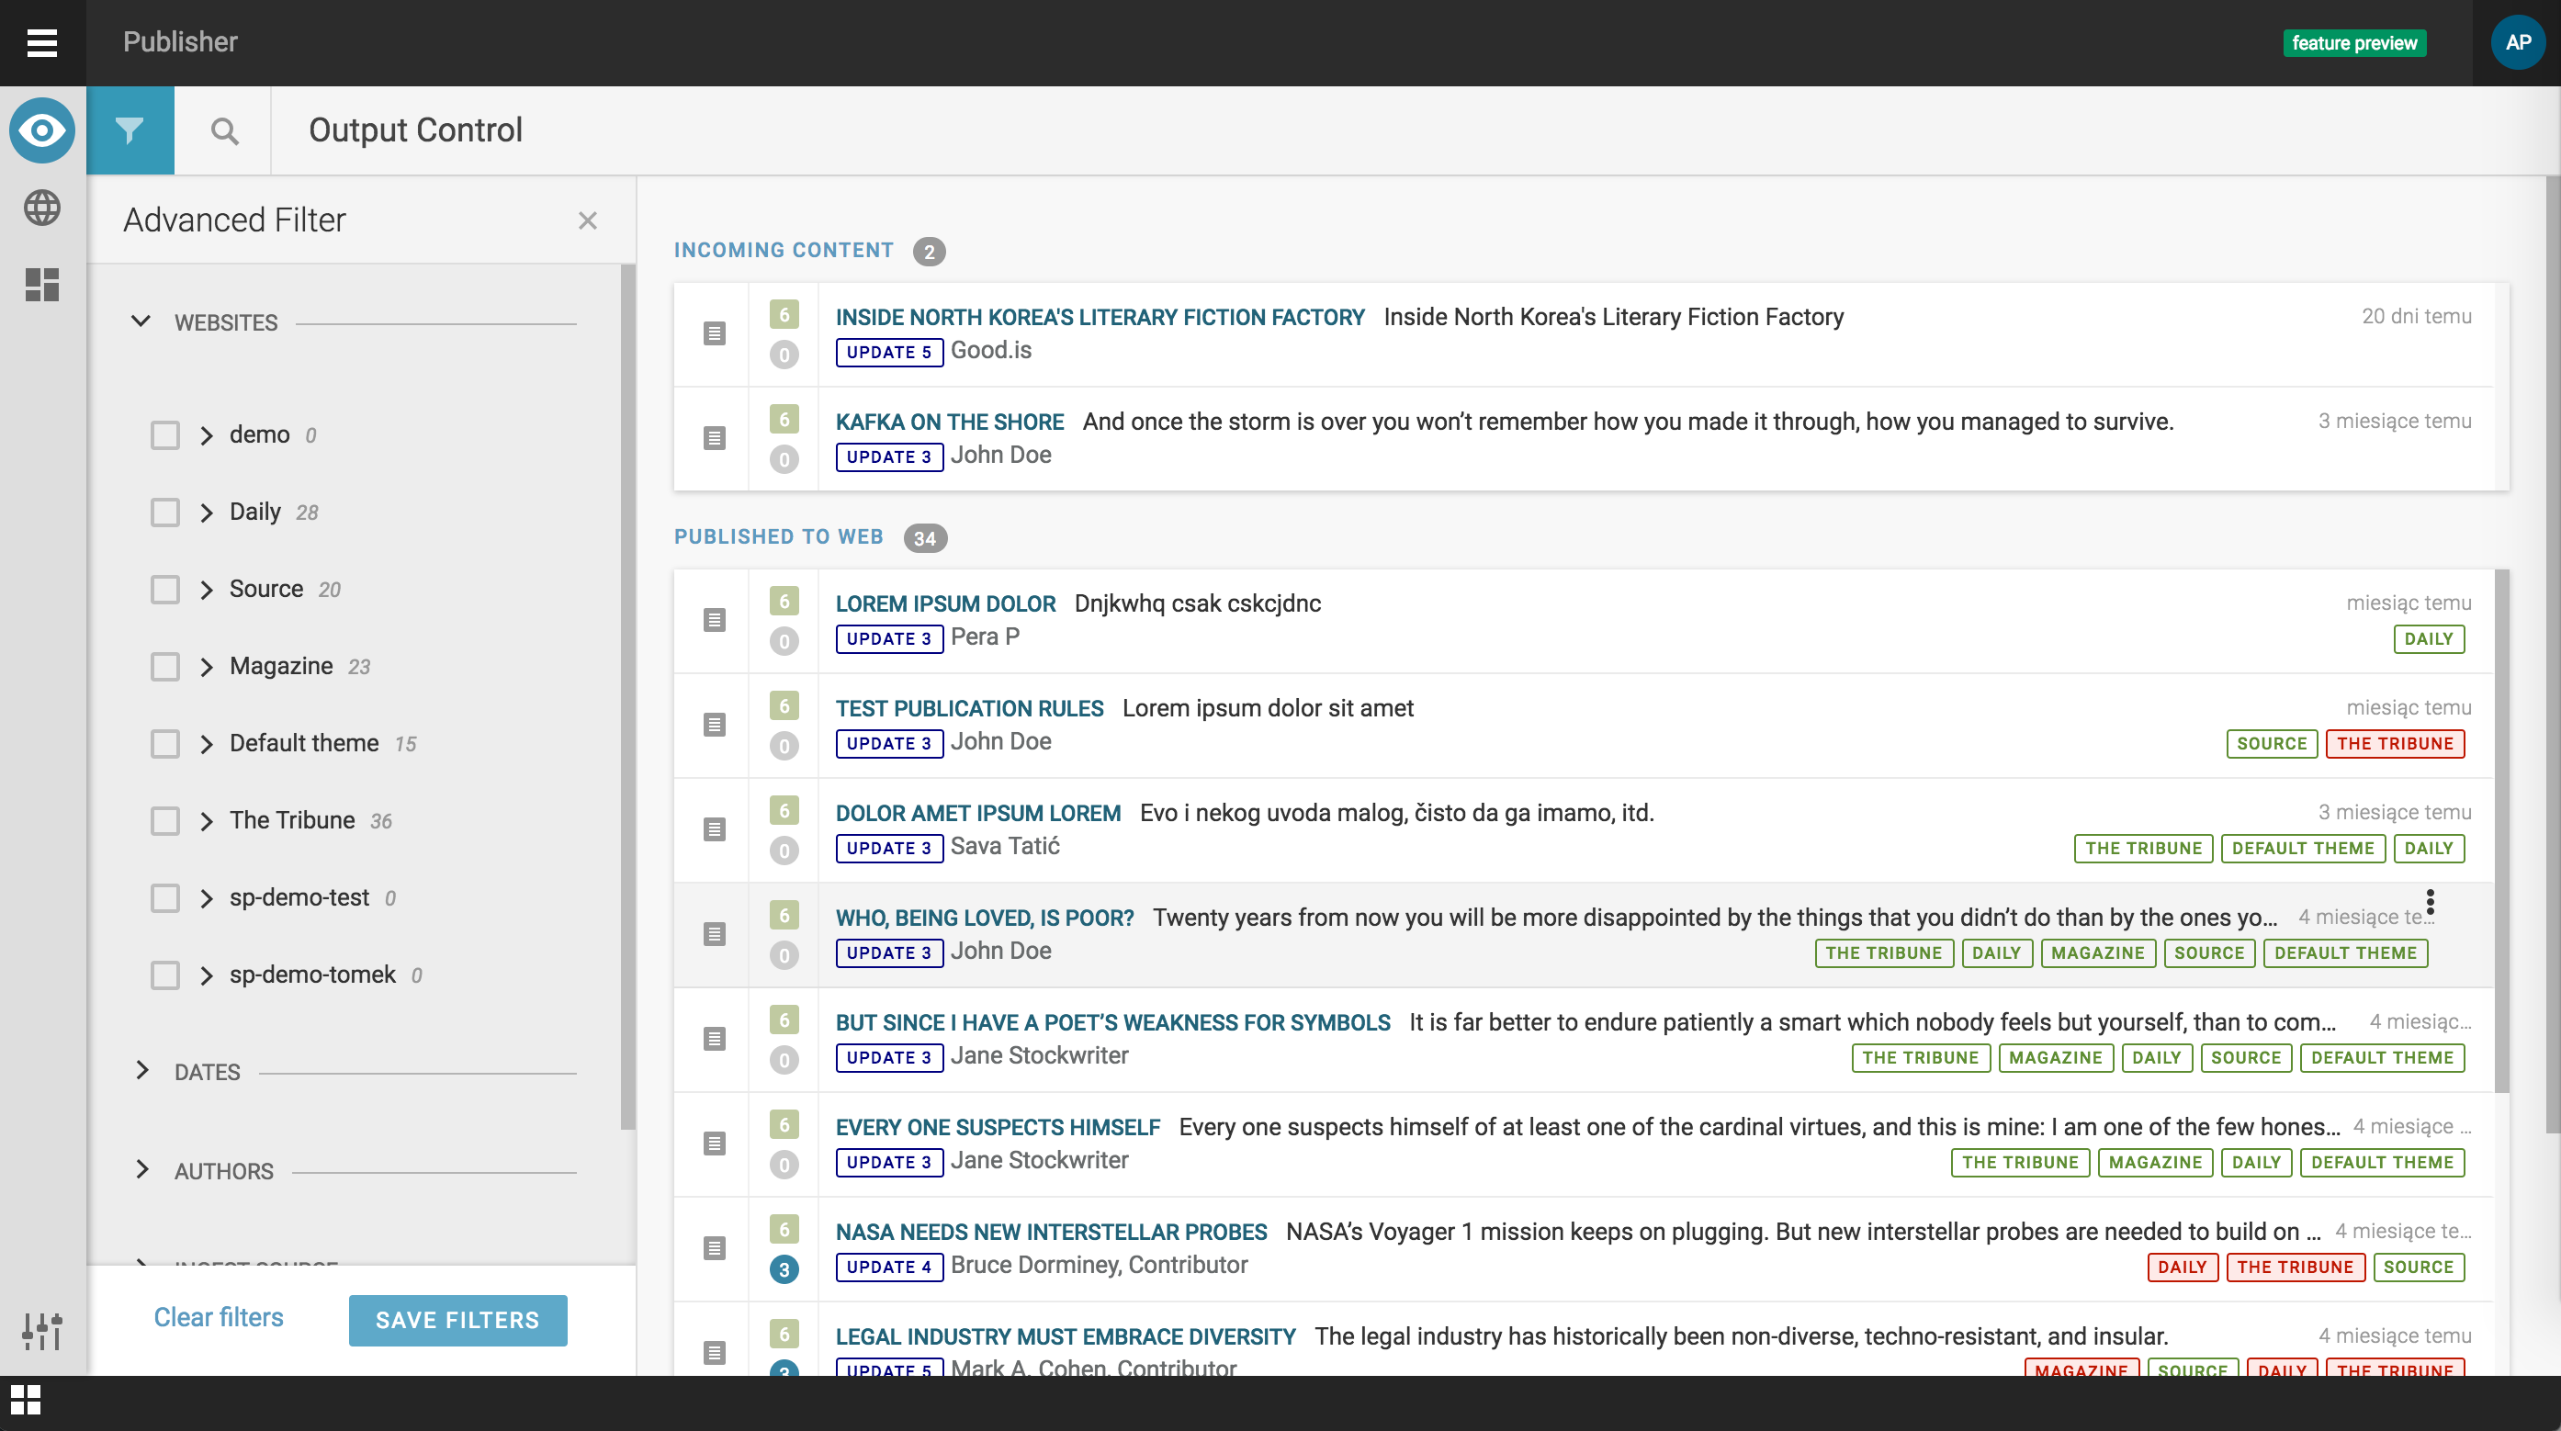Open the settings sliders icon in sidebar
The width and height of the screenshot is (2561, 1431).
pyautogui.click(x=41, y=1330)
